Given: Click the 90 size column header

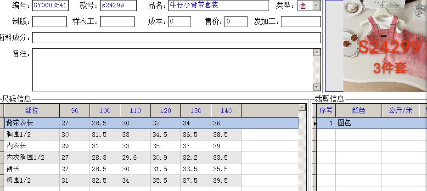Looking at the screenshot, I should (x=75, y=110).
